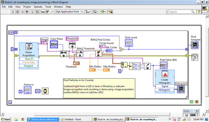
Task: Open 15pt Application Font dropdown
Action: tap(69, 12)
